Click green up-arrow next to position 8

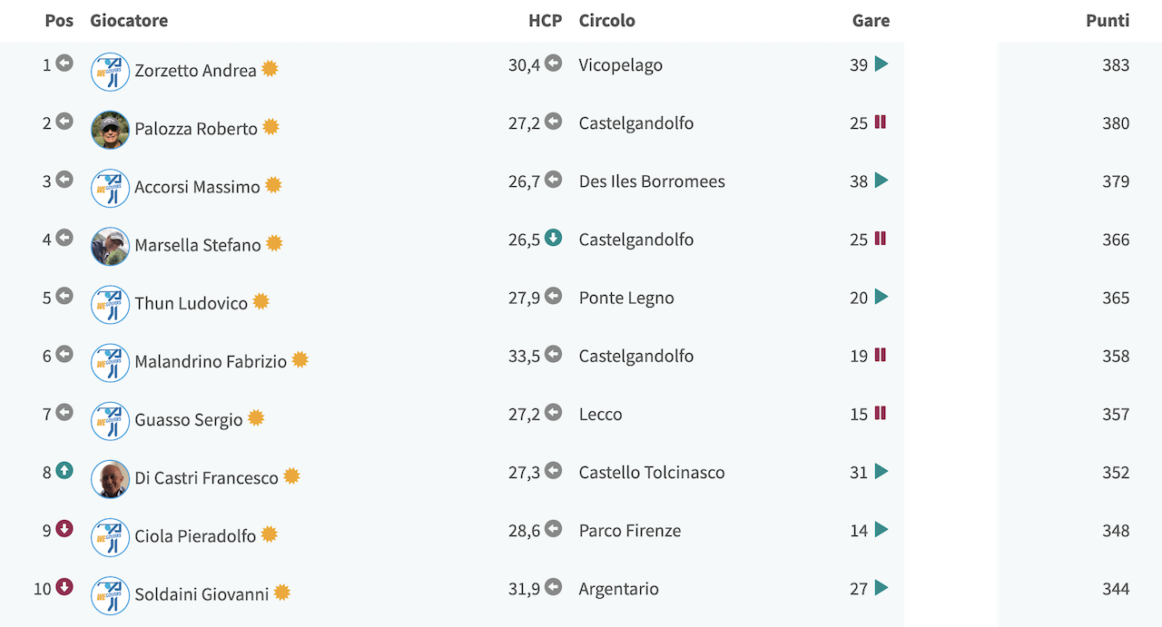(x=64, y=470)
